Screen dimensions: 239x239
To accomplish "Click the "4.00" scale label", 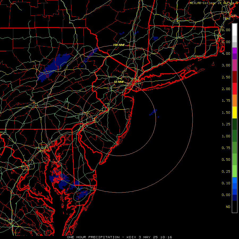I will (x=226, y=53).
